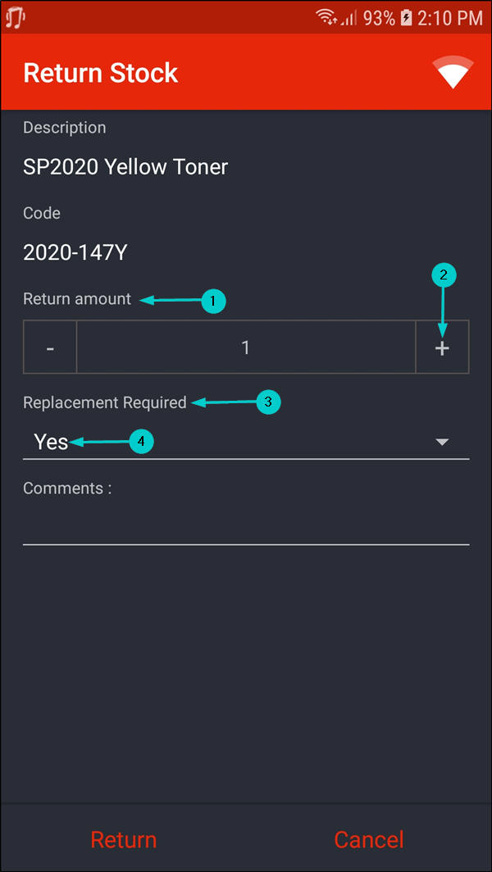Viewport: 492px width, 872px height.
Task: Tap the Comments text field
Action: point(245,525)
